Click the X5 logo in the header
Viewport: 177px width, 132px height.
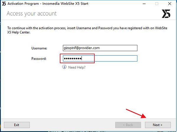pyautogui.click(x=165, y=13)
